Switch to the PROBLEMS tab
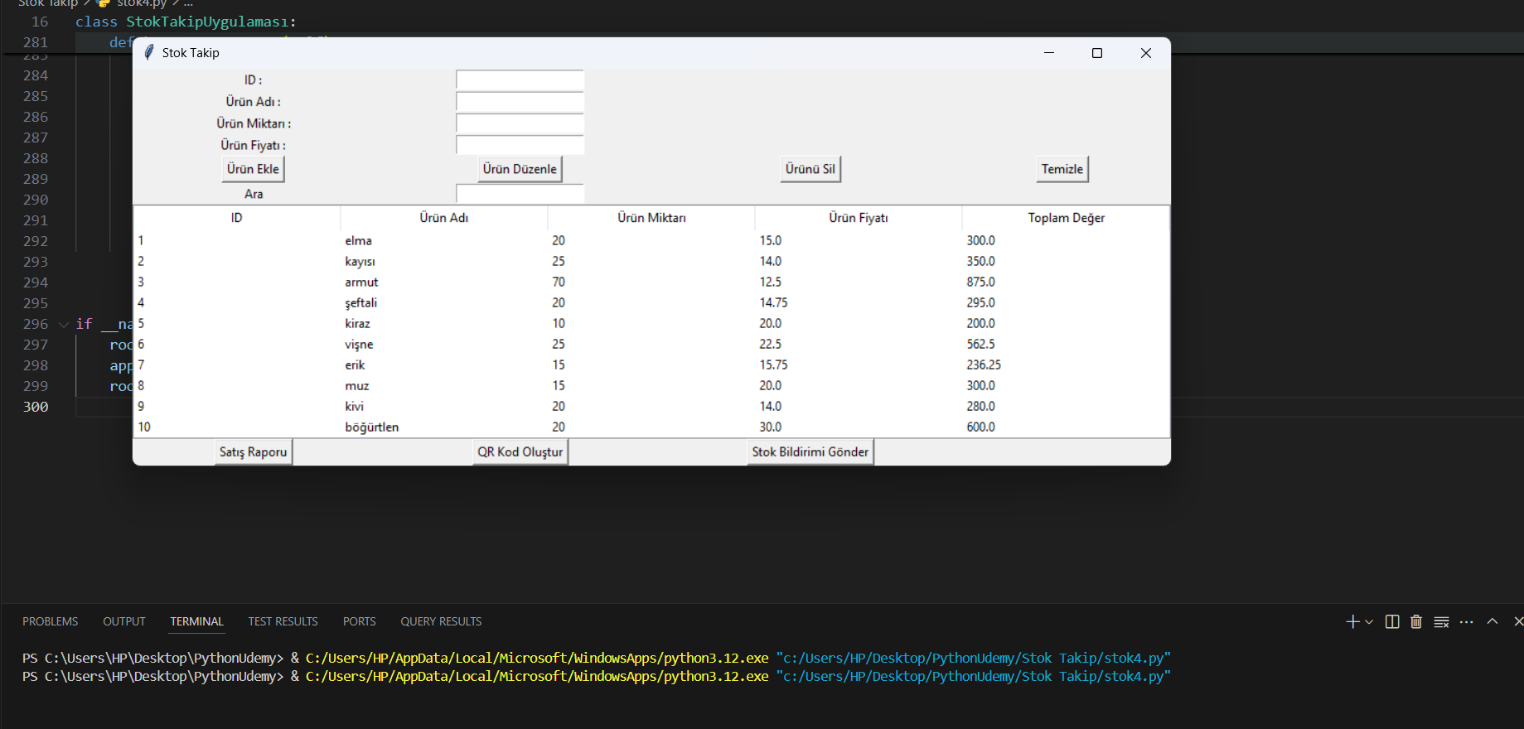This screenshot has height=729, width=1524. 50,621
